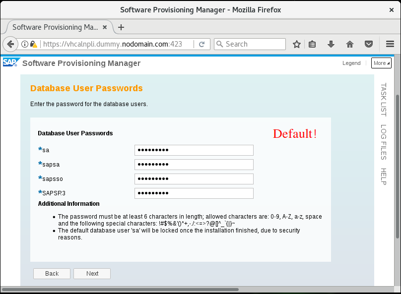Focus the Firefox Search box
Image resolution: width=401 pixels, height=294 pixels.
pos(250,44)
